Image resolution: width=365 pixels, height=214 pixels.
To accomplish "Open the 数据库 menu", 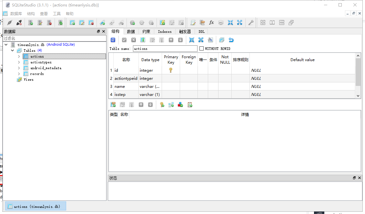I will coord(16,14).
